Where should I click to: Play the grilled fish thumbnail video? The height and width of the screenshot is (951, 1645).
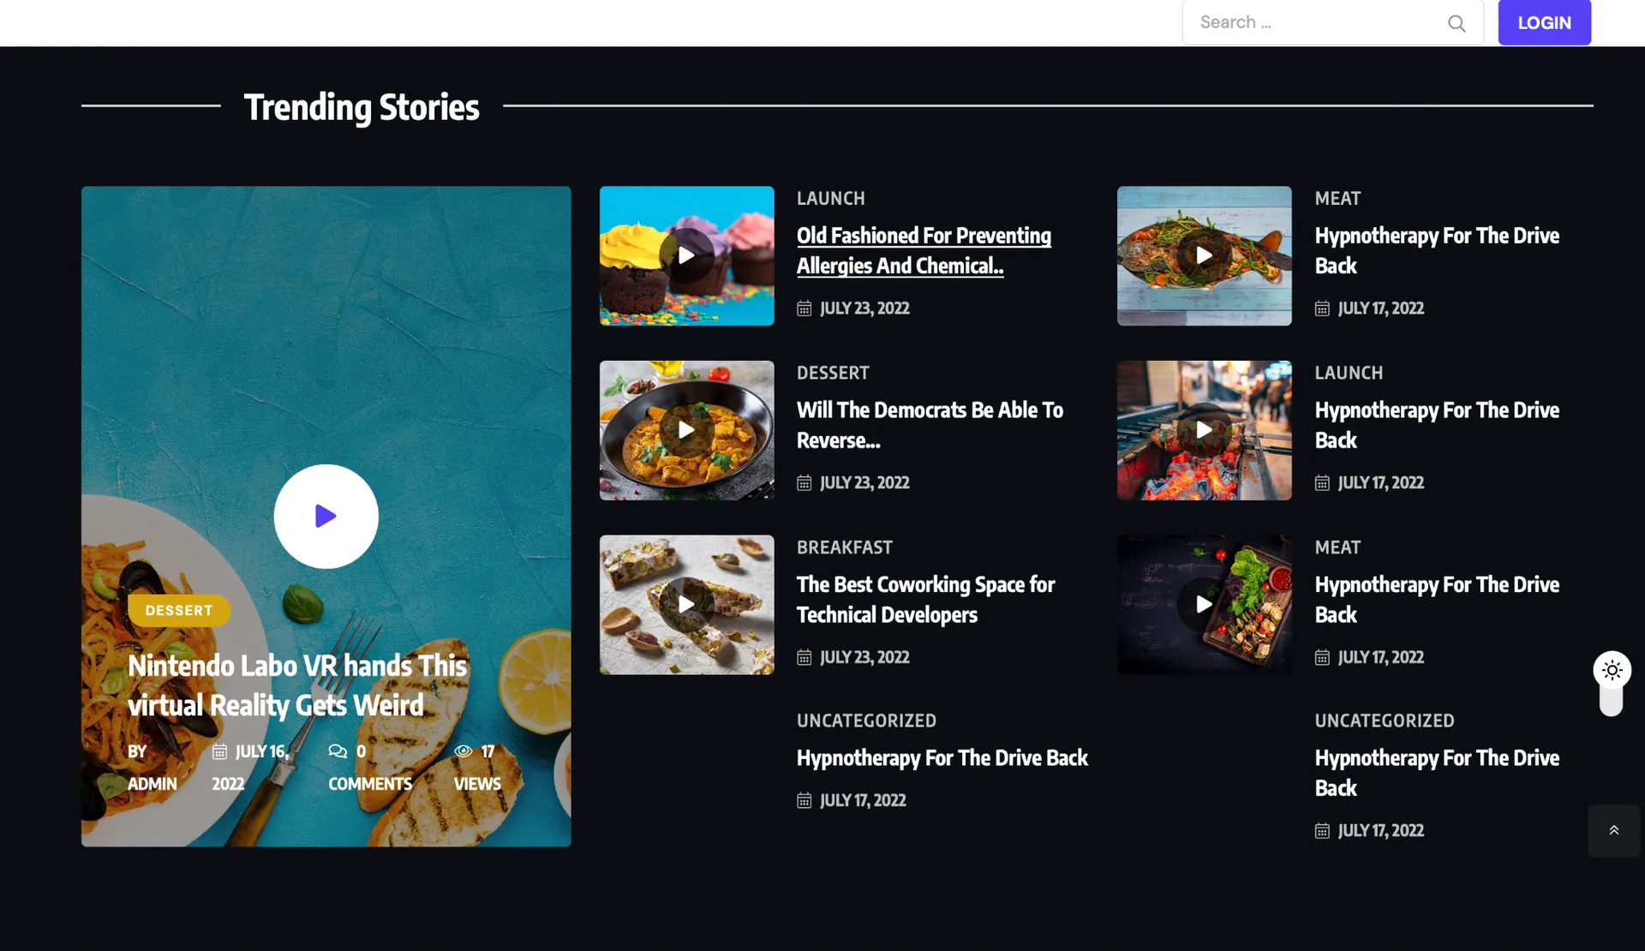(x=1204, y=255)
